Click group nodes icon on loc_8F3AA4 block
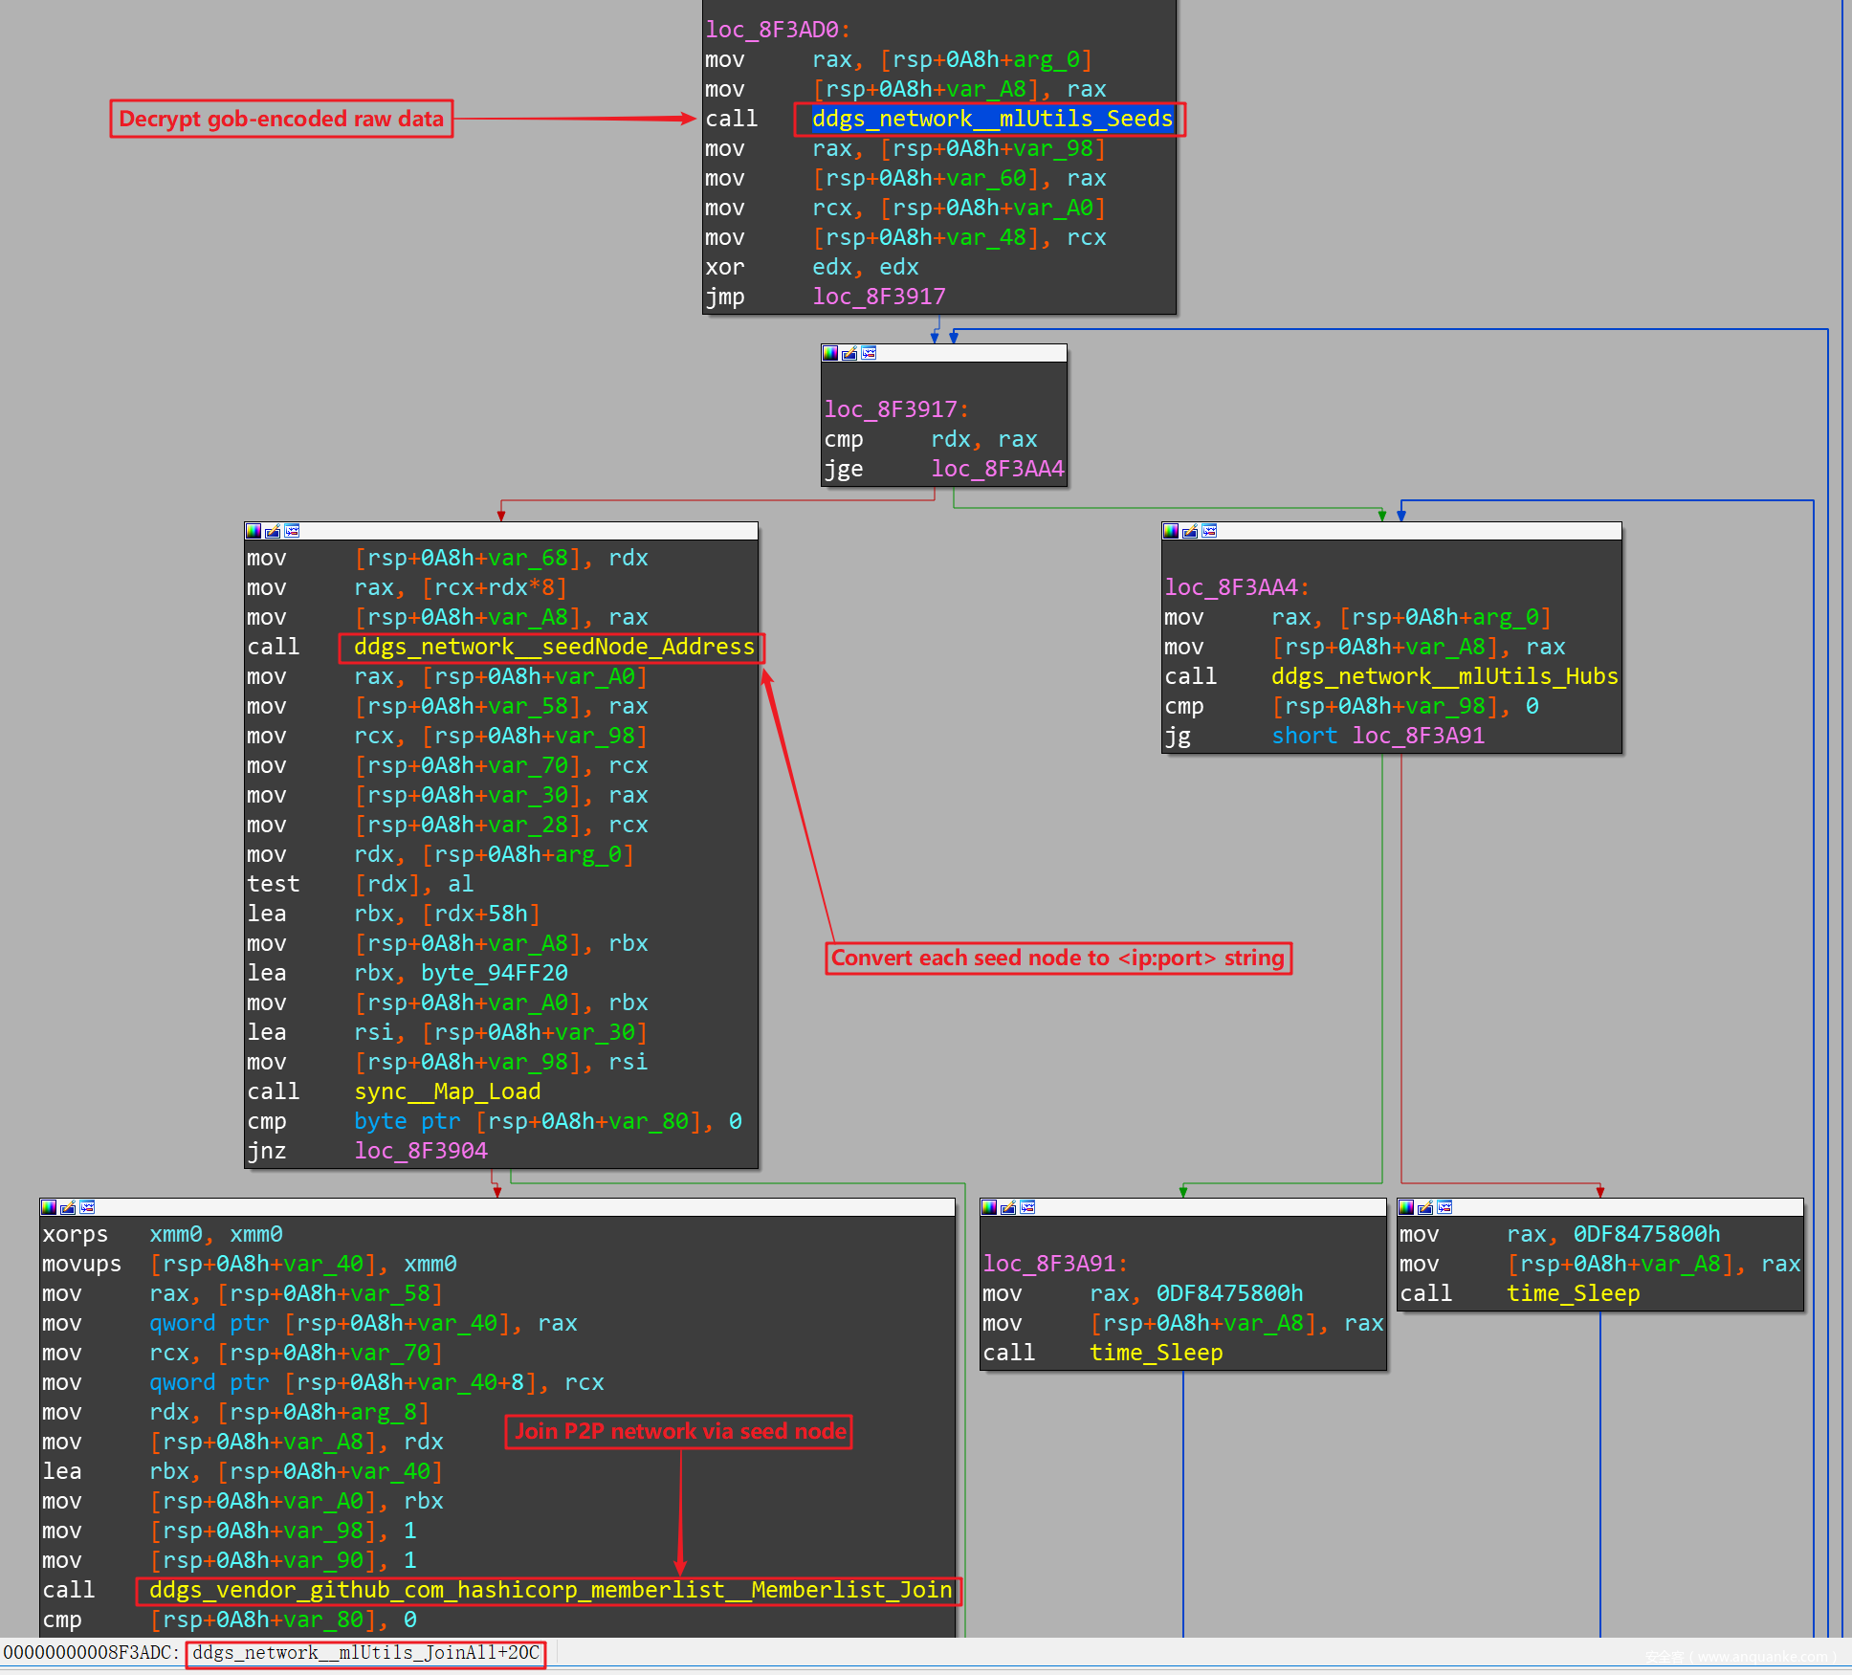Screen dimensions: 1852x1675 tap(1209, 531)
